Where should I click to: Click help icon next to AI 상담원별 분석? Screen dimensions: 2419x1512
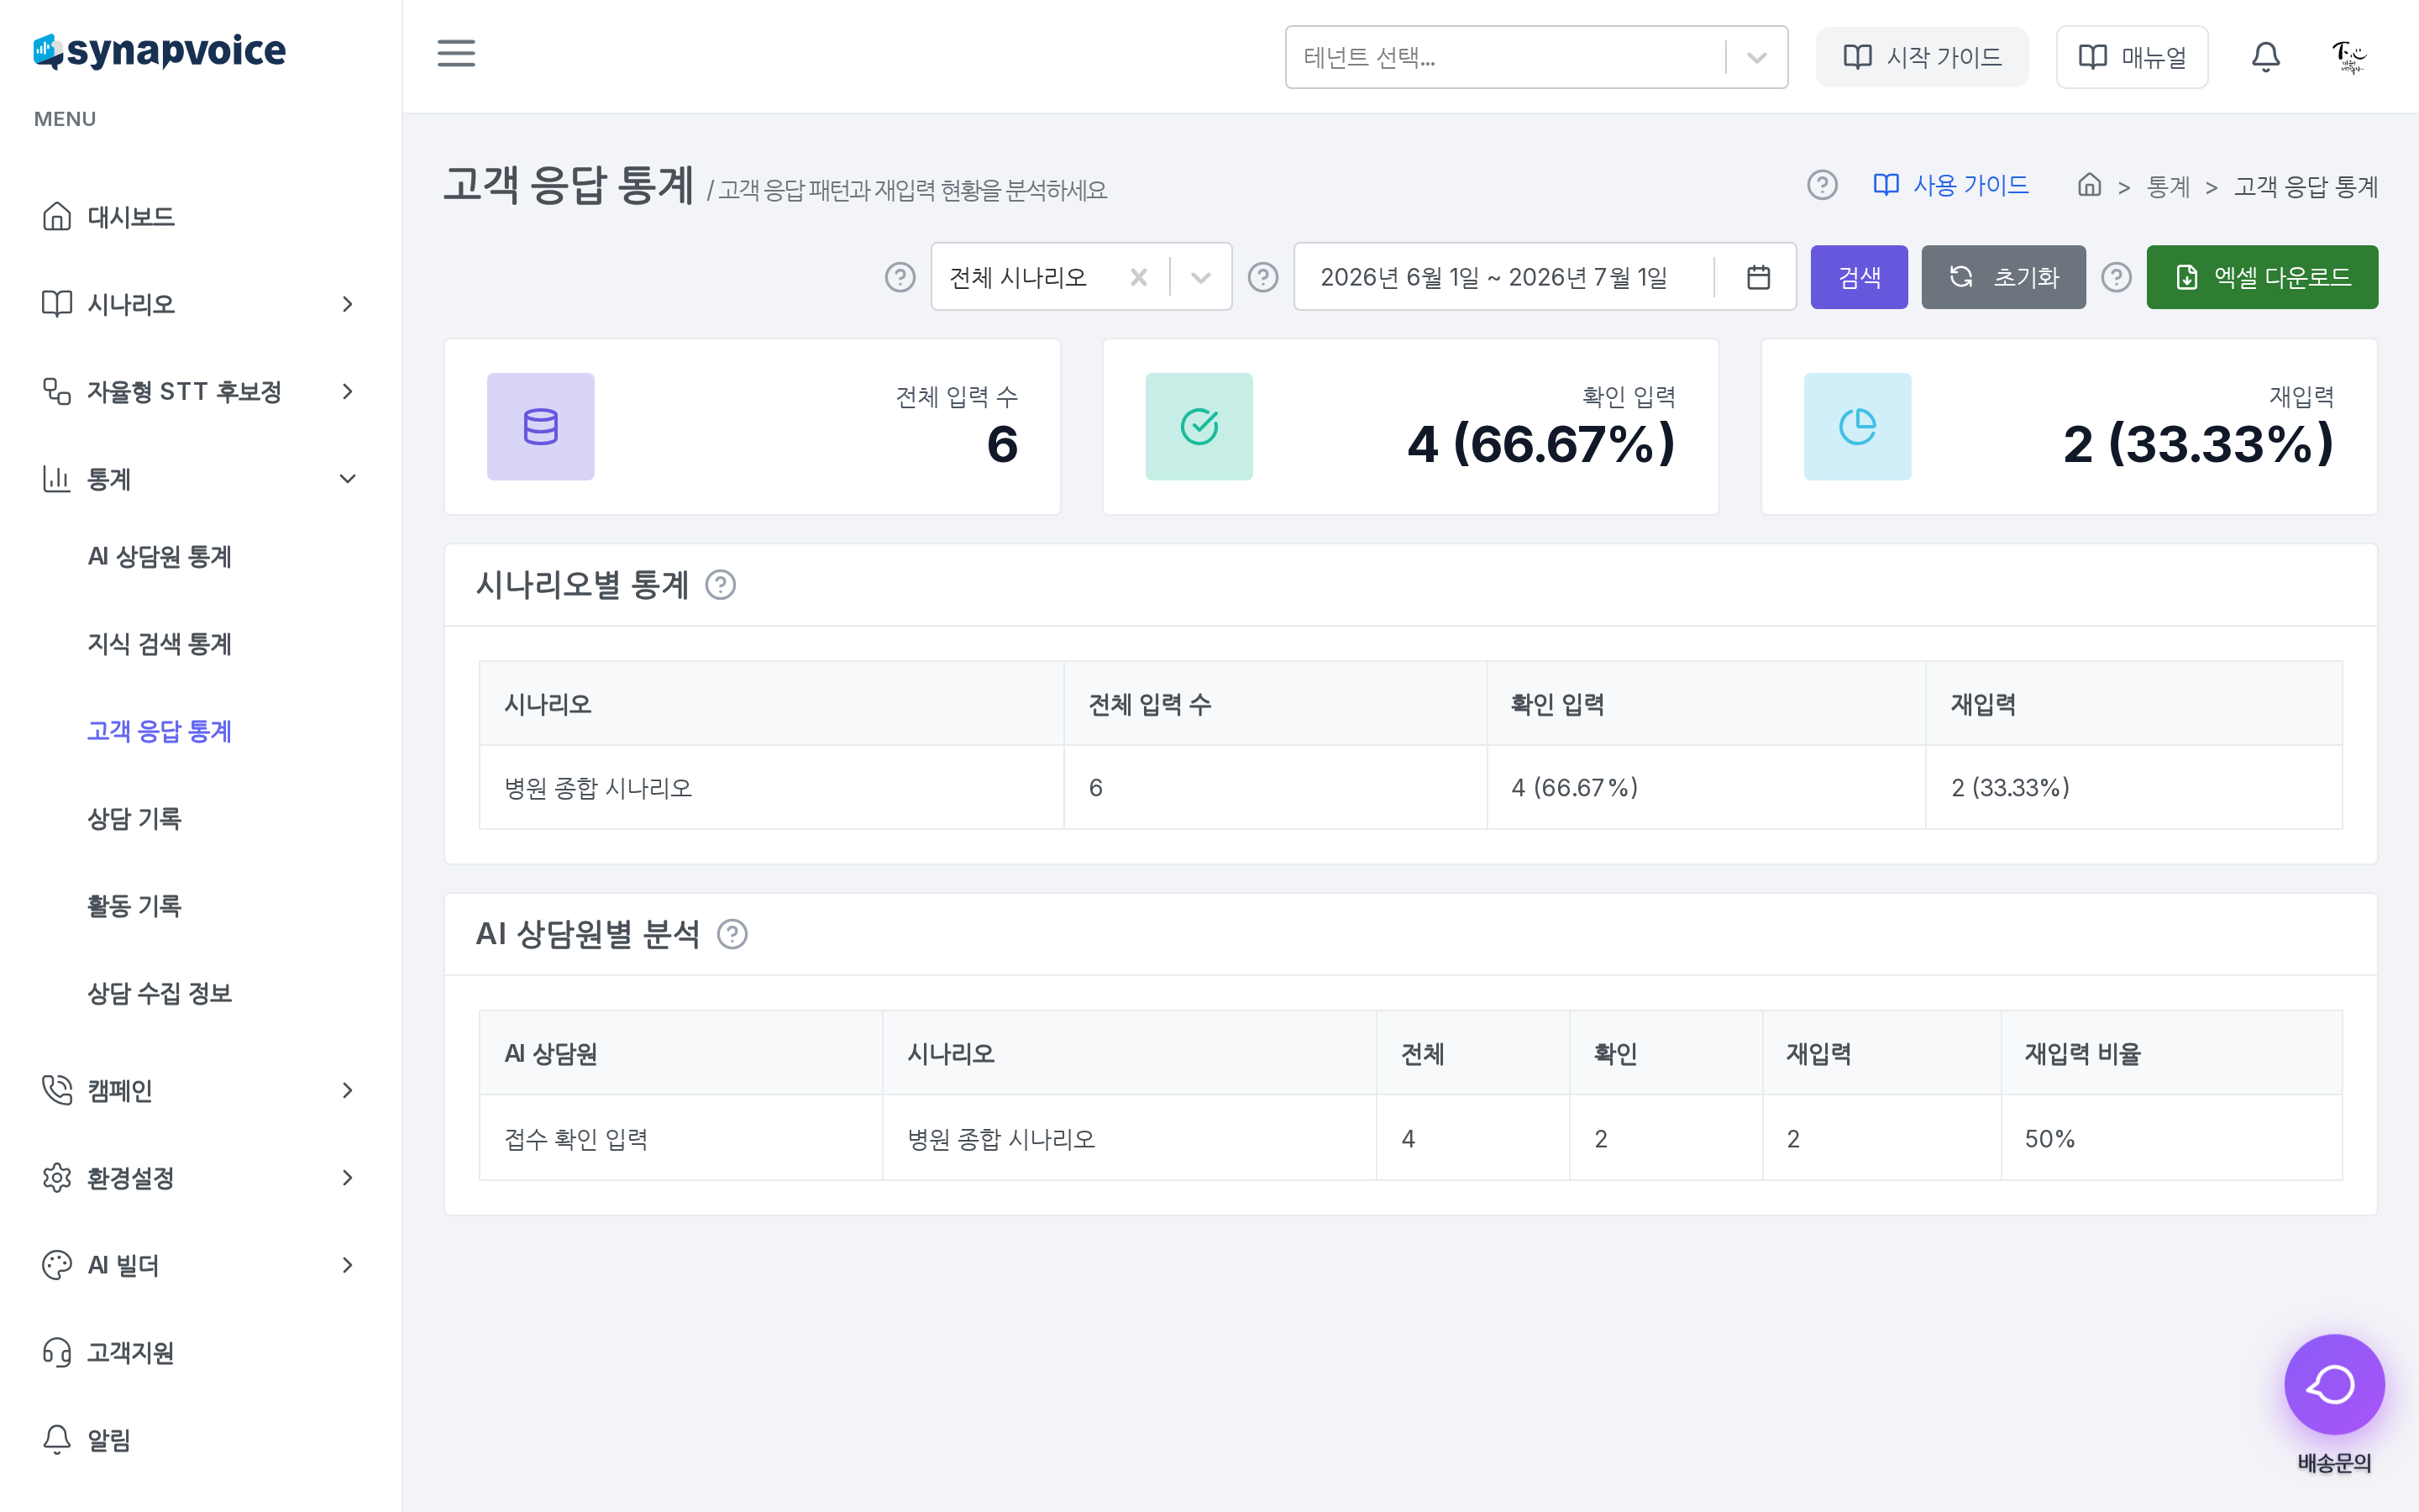(732, 934)
